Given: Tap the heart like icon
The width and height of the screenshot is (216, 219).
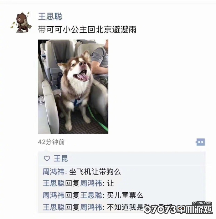Looking at the screenshot, I should tap(47, 158).
